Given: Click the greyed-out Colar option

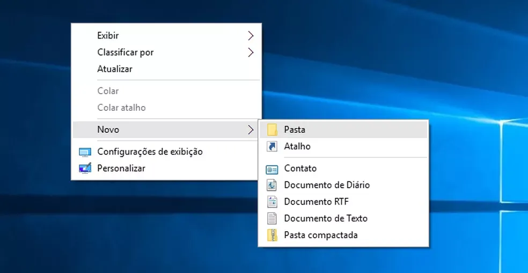Looking at the screenshot, I should [108, 91].
